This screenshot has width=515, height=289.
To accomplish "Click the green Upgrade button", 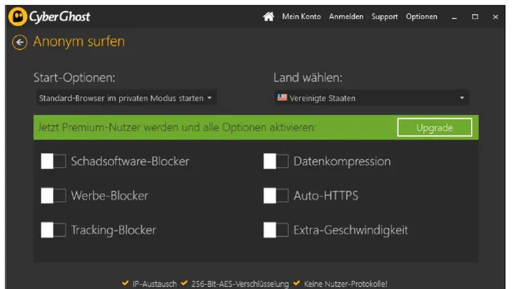I will coord(435,128).
